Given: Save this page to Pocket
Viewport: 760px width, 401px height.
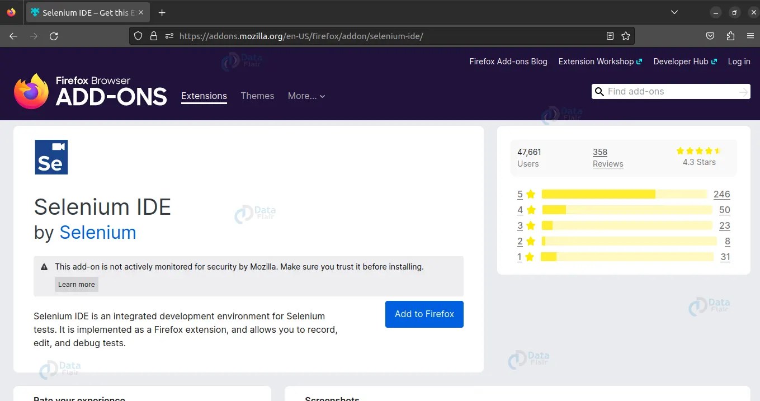Looking at the screenshot, I should (x=710, y=36).
